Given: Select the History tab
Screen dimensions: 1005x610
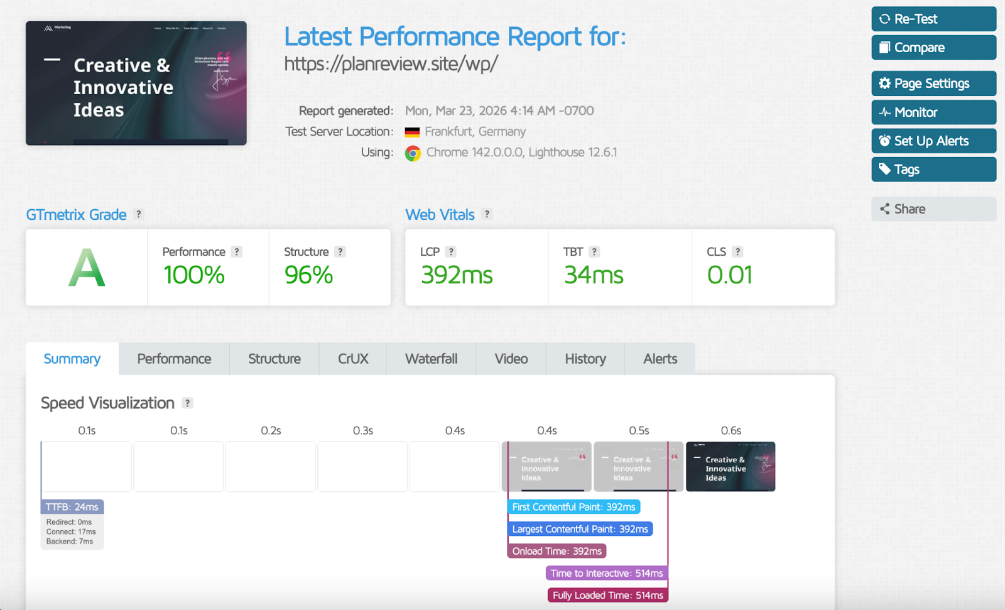Looking at the screenshot, I should pos(585,359).
